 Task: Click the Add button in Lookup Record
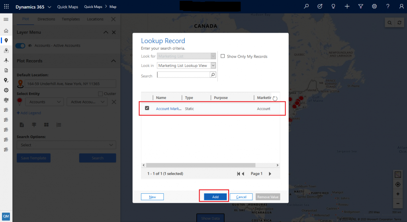point(215,197)
